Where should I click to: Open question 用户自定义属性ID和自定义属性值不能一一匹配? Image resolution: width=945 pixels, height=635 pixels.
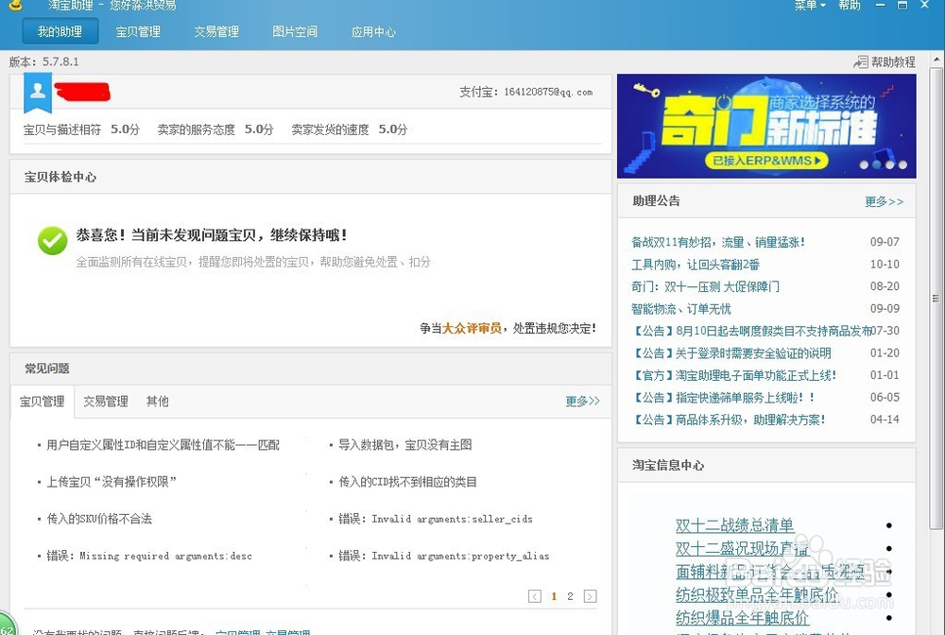point(163,445)
